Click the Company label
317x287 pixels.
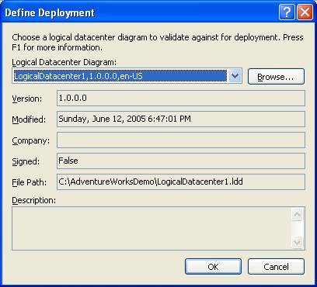coord(30,140)
